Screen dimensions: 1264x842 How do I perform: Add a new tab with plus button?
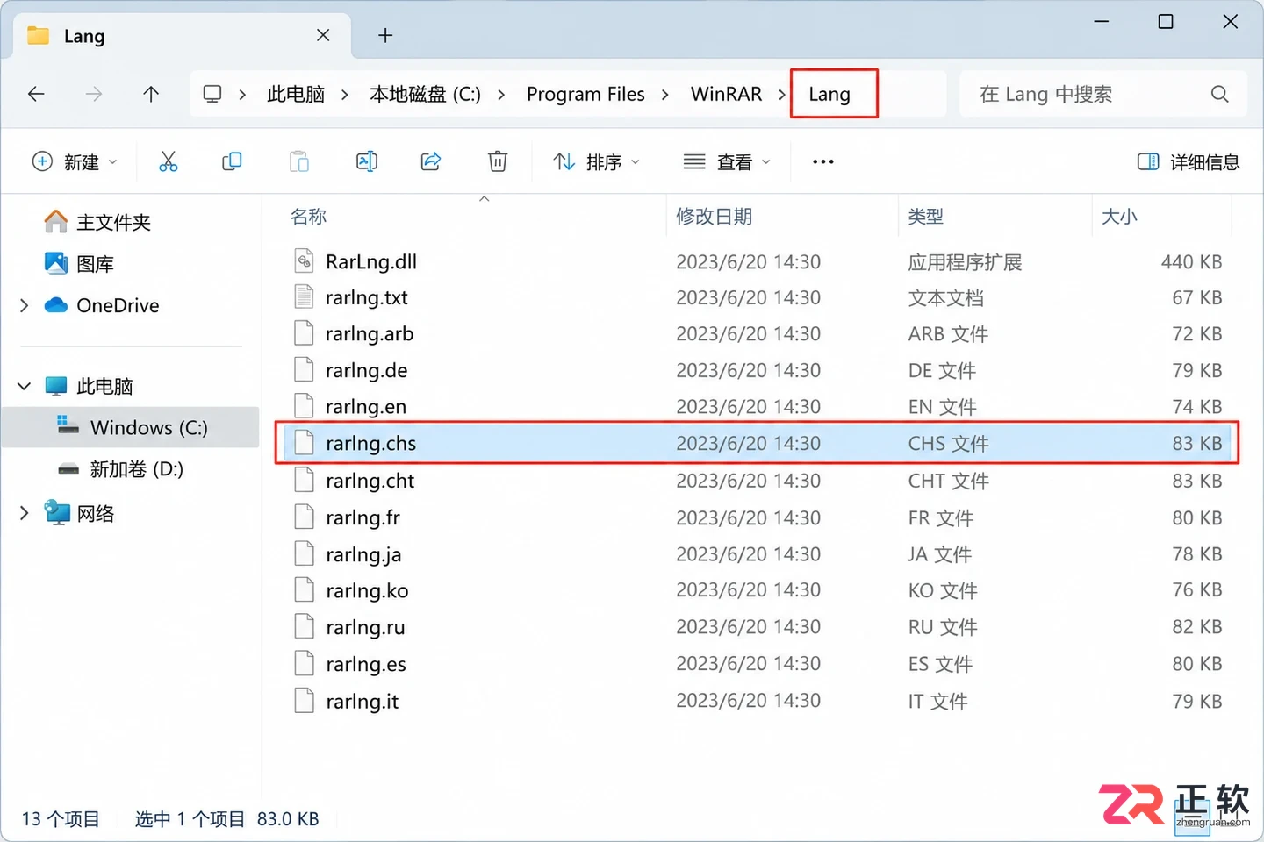(x=384, y=35)
